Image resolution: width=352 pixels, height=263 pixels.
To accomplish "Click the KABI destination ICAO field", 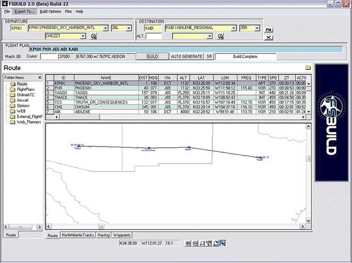I will (x=153, y=28).
